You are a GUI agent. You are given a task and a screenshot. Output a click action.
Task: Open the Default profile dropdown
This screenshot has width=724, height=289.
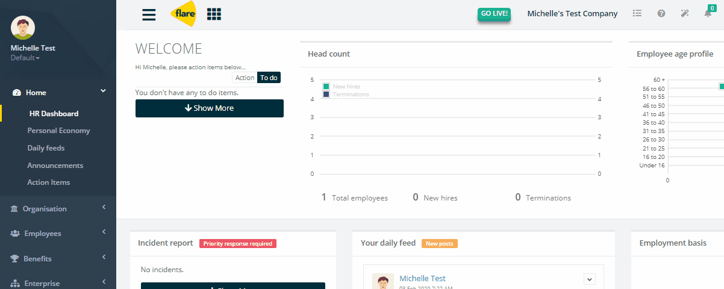point(25,58)
